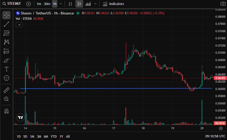
Task: Select the candles chart style icon
Action: click(x=79, y=4)
